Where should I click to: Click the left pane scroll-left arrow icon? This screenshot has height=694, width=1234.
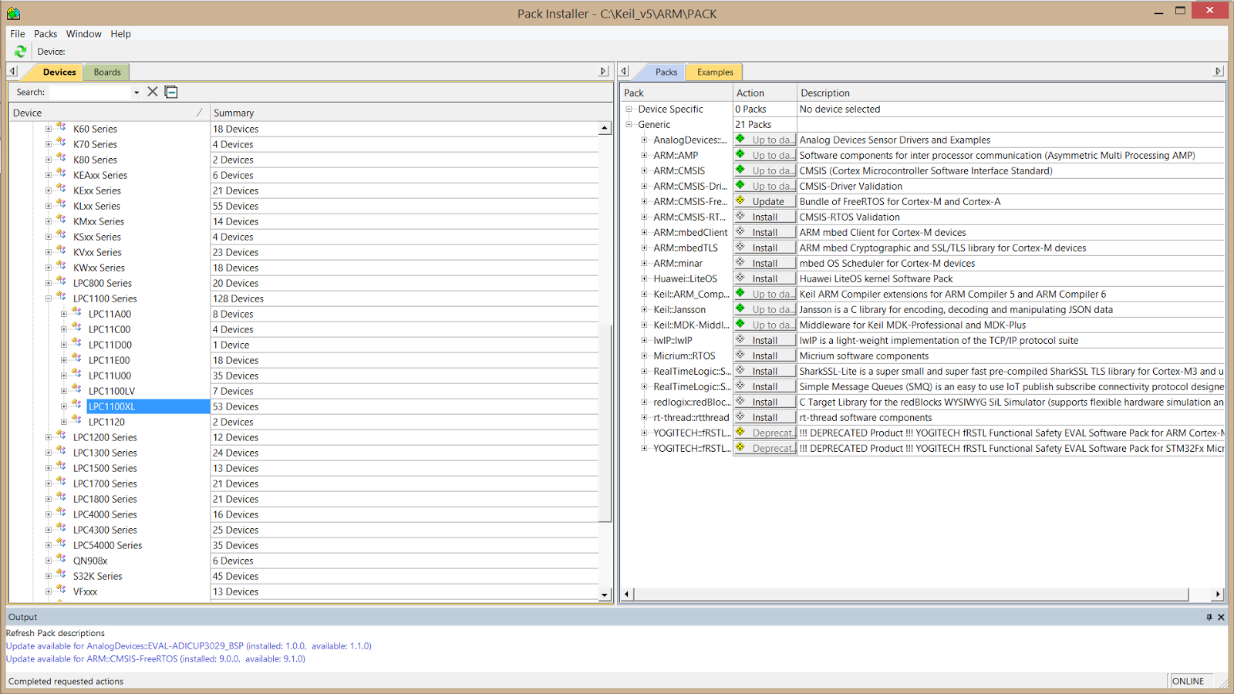tap(12, 72)
